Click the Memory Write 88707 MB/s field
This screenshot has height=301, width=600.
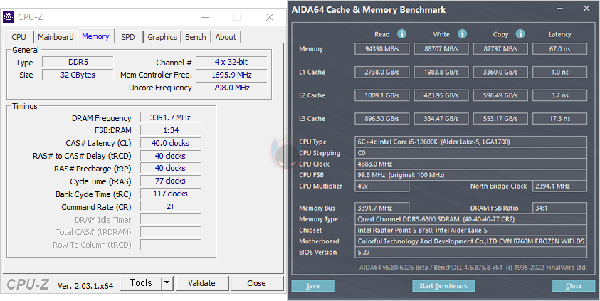(x=441, y=49)
